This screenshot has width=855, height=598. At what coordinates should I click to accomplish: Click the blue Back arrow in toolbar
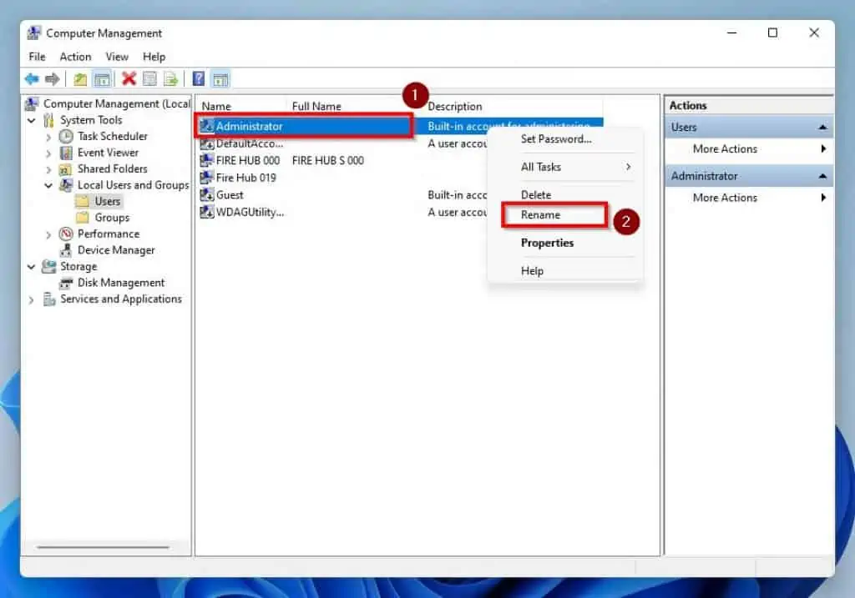coord(32,79)
